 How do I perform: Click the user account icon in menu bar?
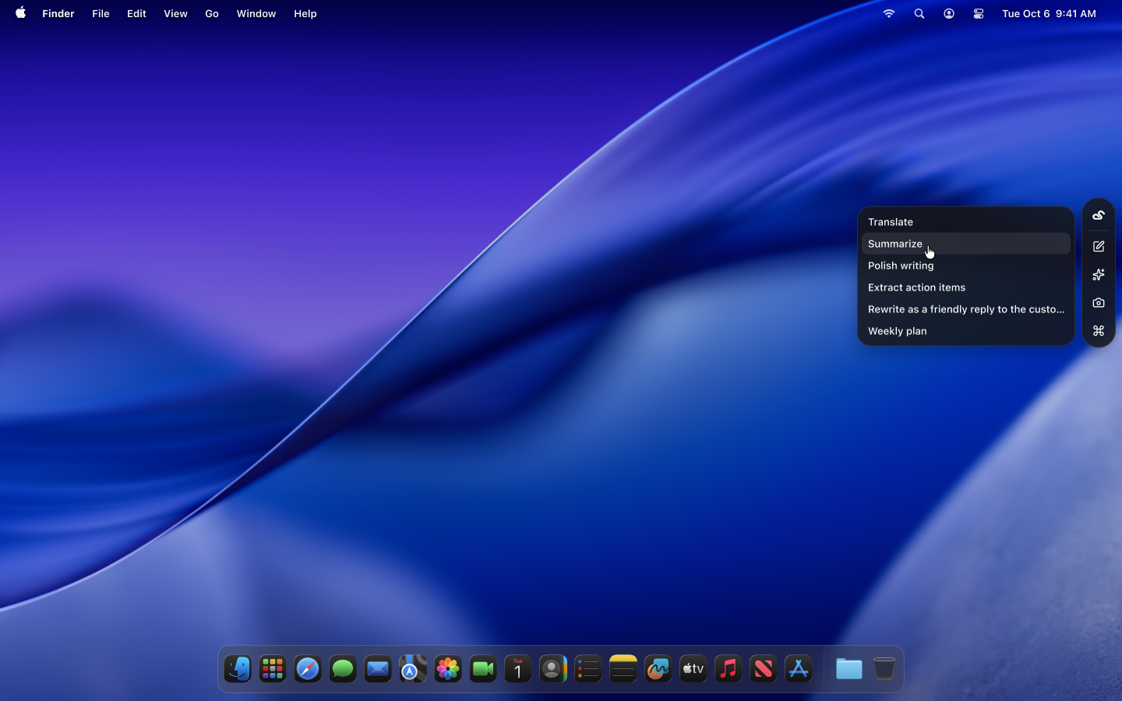[x=949, y=13]
